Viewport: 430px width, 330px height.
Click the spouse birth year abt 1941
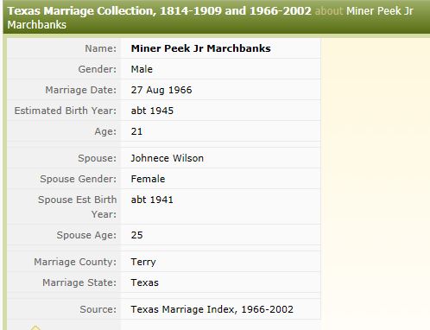[x=152, y=200]
